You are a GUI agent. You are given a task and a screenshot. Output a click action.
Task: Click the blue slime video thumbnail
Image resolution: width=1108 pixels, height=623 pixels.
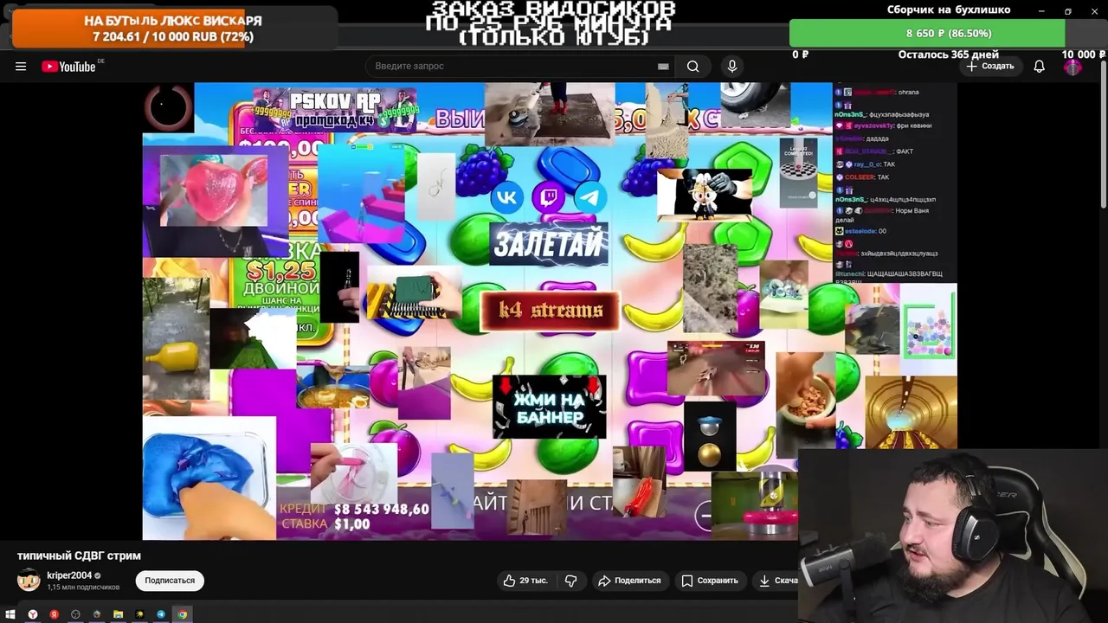tap(209, 478)
